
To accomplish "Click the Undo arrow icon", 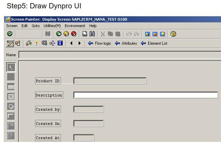I will point(129,34).
